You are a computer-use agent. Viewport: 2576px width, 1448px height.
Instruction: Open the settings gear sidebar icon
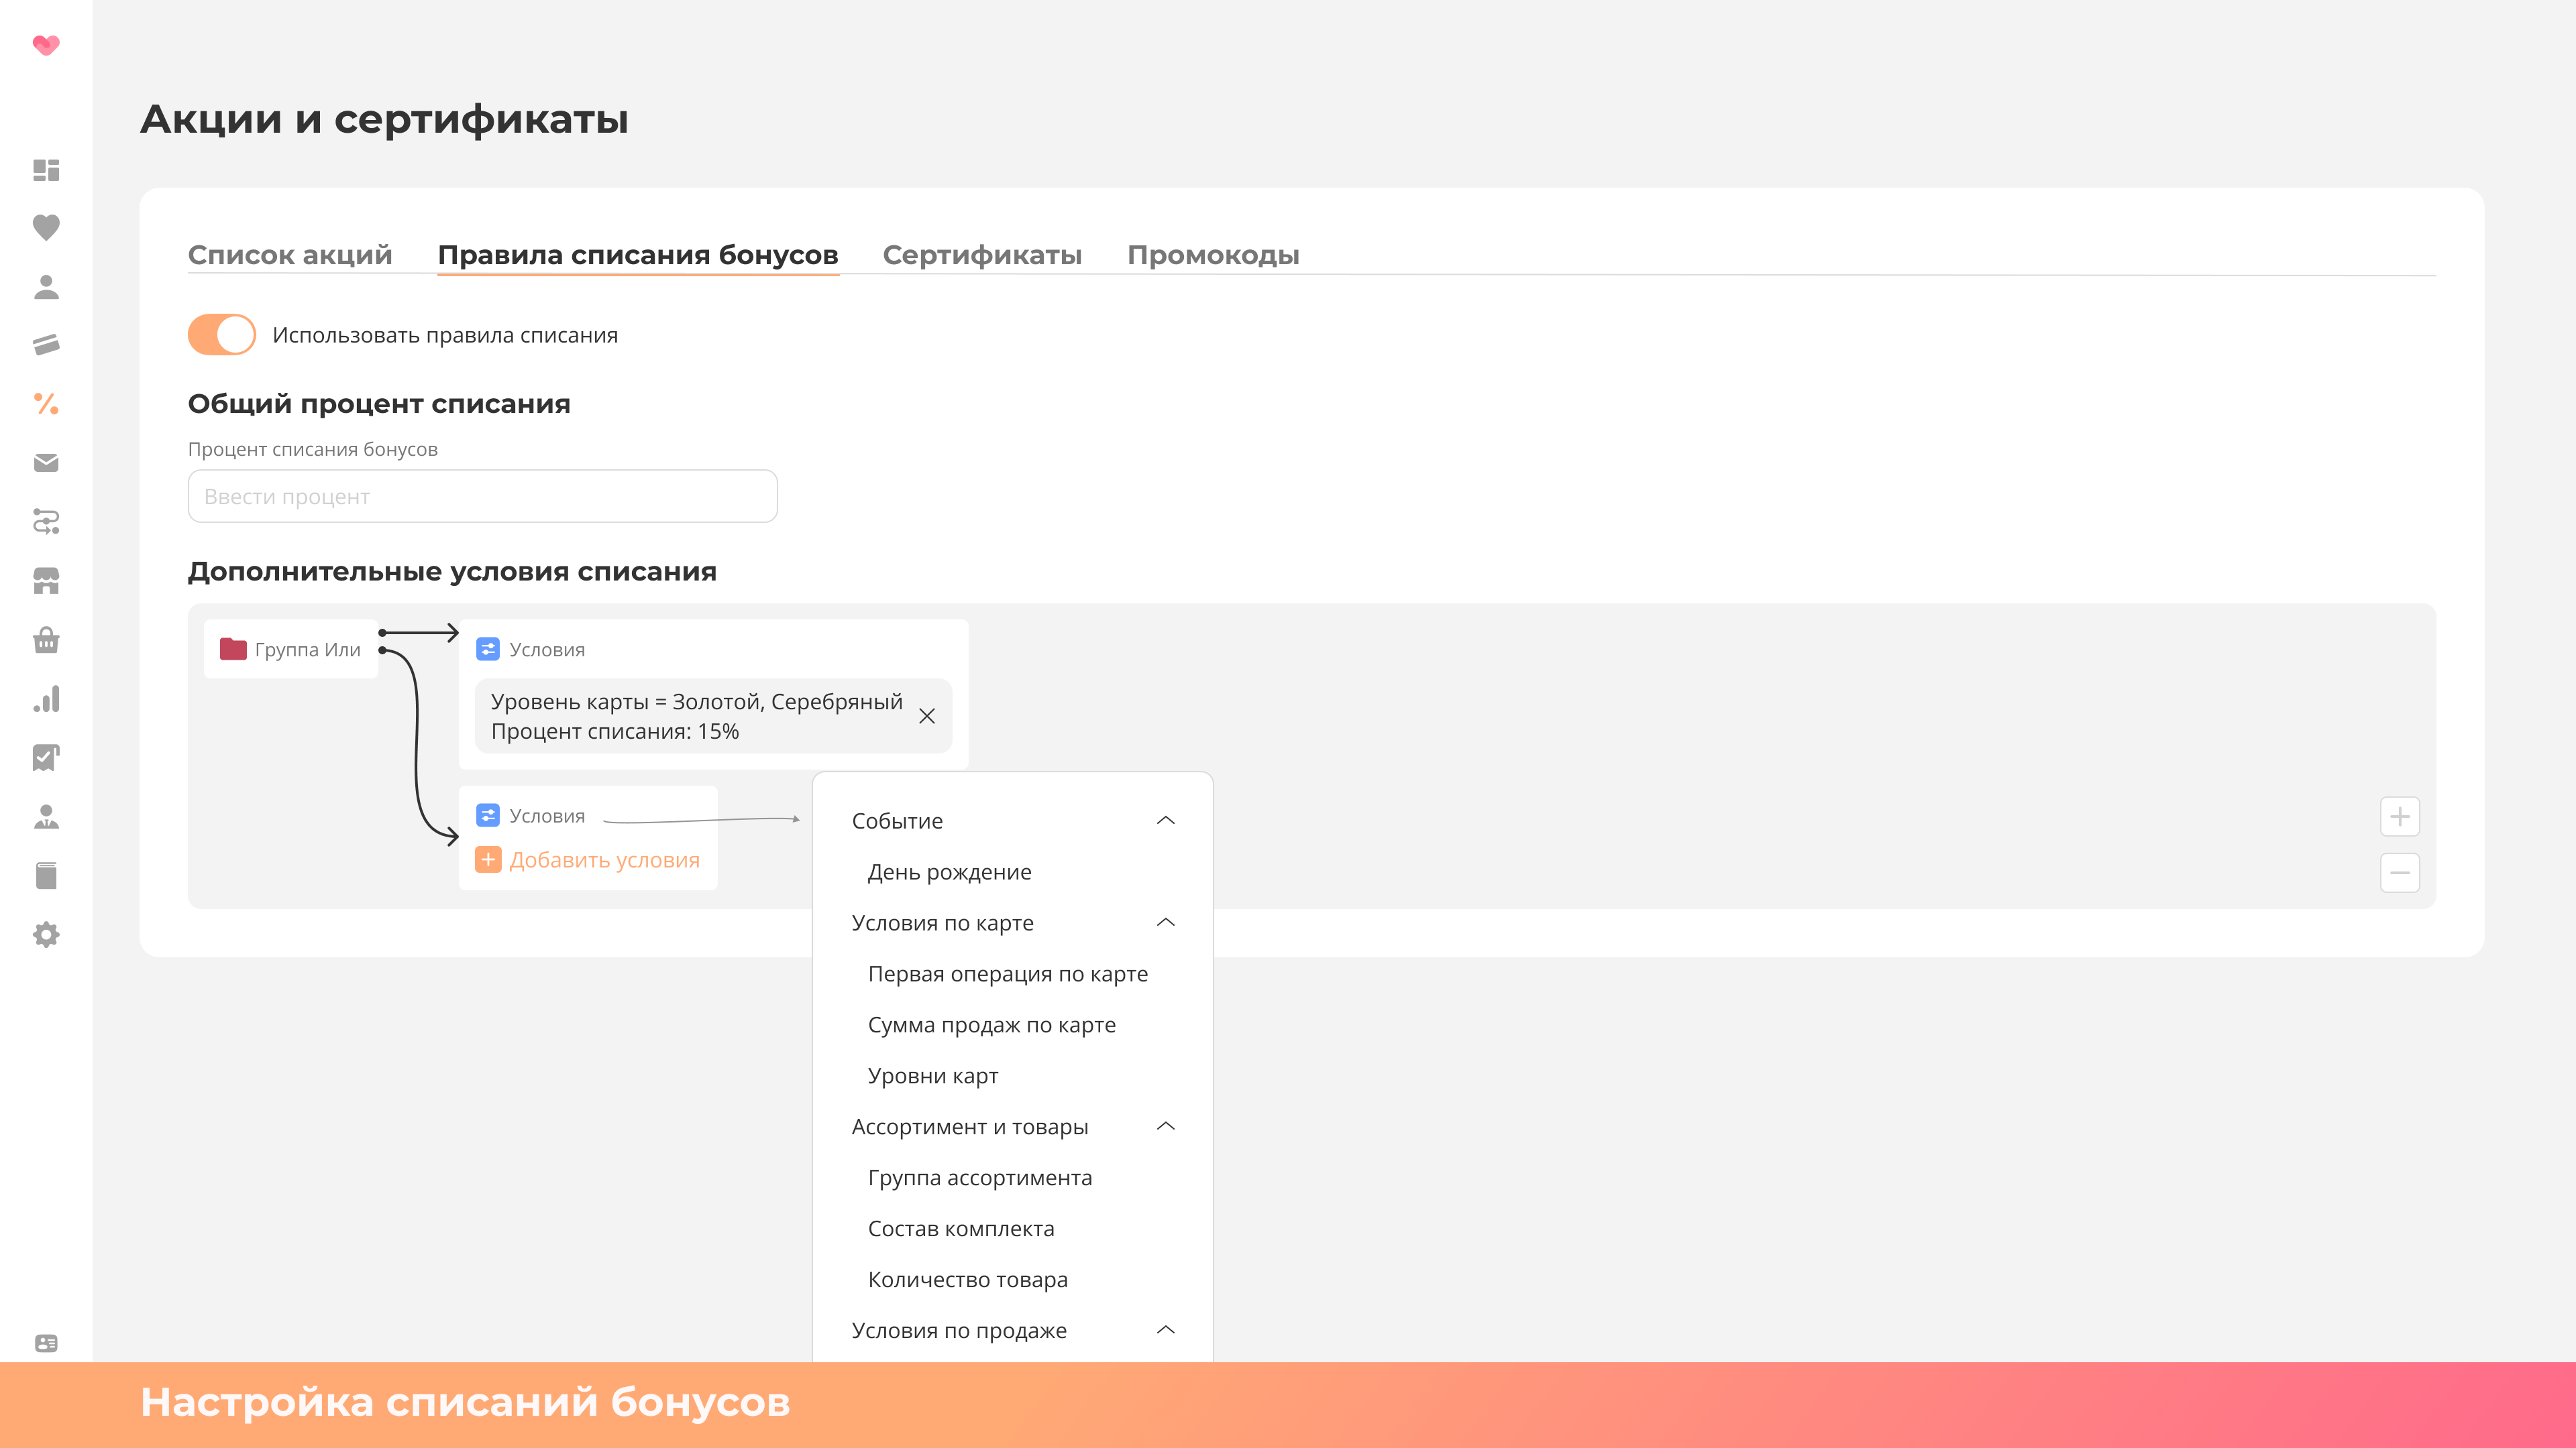(46, 934)
